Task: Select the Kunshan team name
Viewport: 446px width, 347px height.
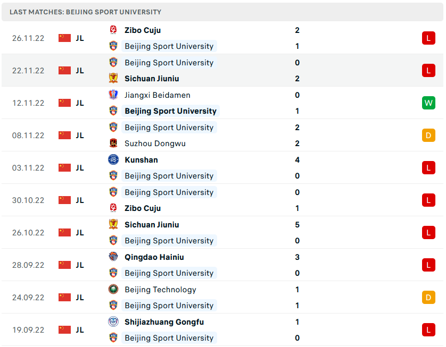Action: pyautogui.click(x=141, y=160)
